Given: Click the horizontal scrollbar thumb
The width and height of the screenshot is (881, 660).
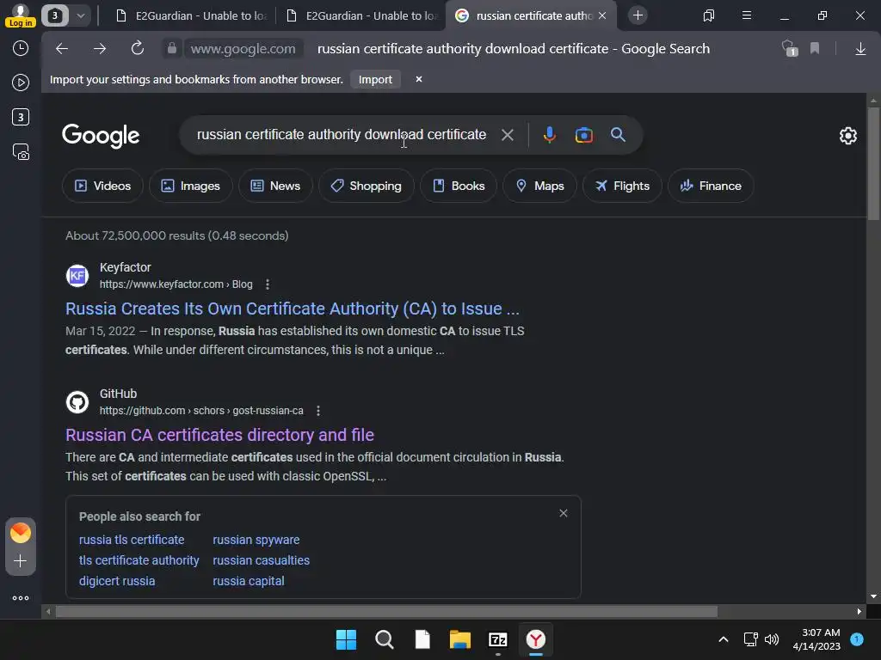Looking at the screenshot, I should (x=386, y=611).
